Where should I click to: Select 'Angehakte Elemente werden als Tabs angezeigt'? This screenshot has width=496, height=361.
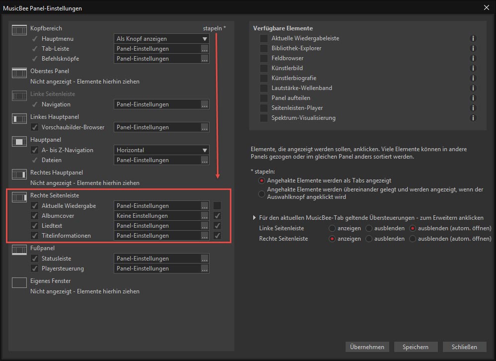coord(261,180)
